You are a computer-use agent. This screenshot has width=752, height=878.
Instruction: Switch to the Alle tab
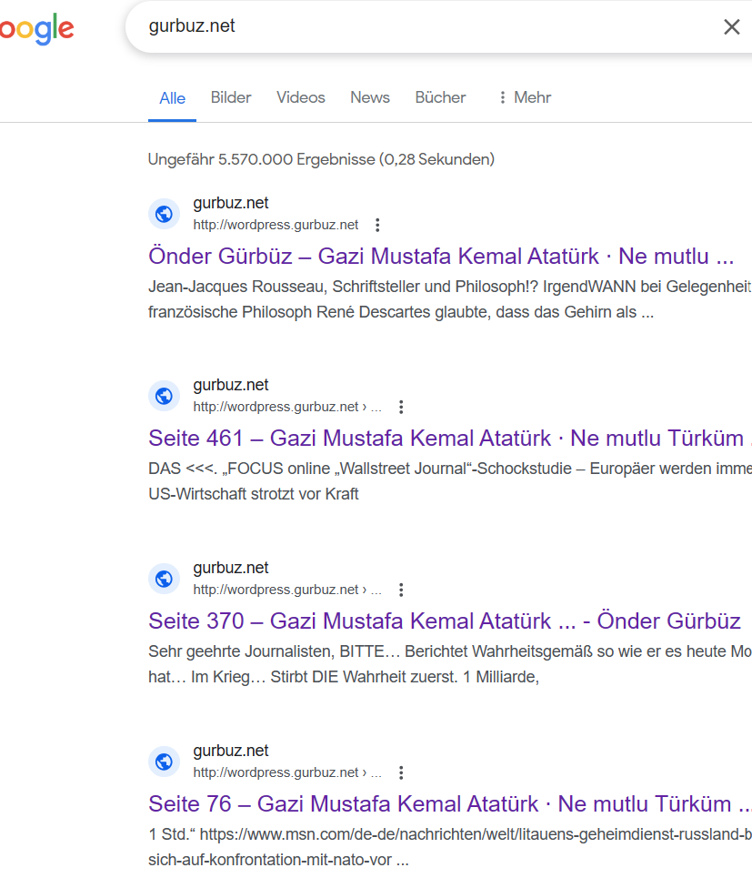[x=173, y=98]
